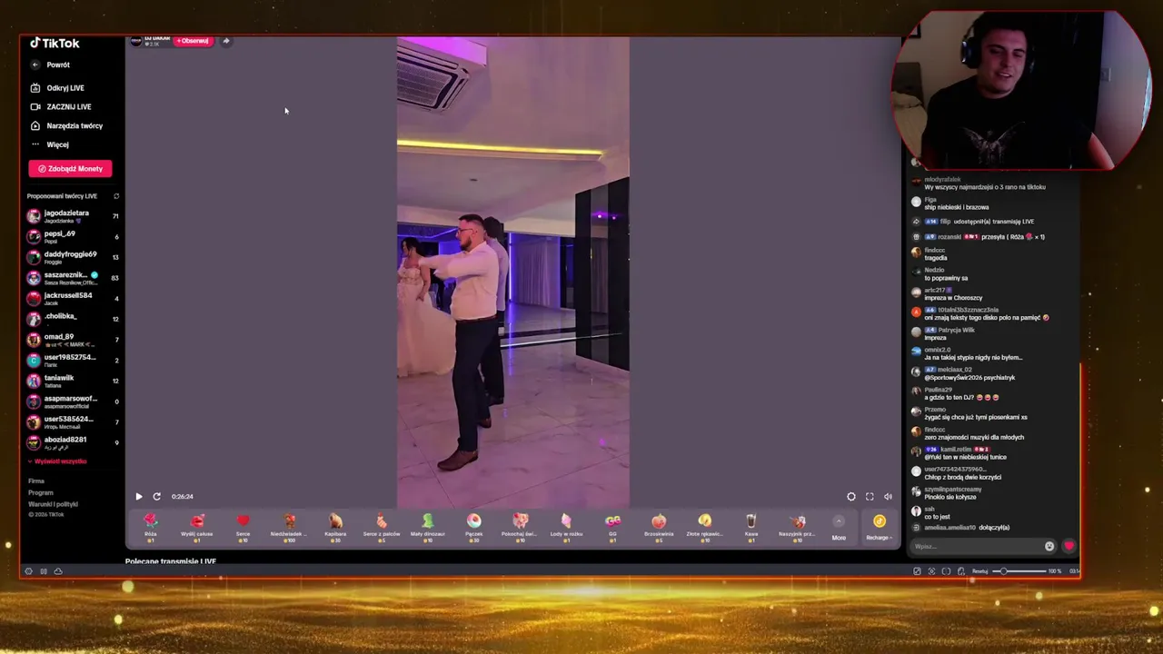
Task: Open the streamer's profile avatar
Action: click(136, 41)
